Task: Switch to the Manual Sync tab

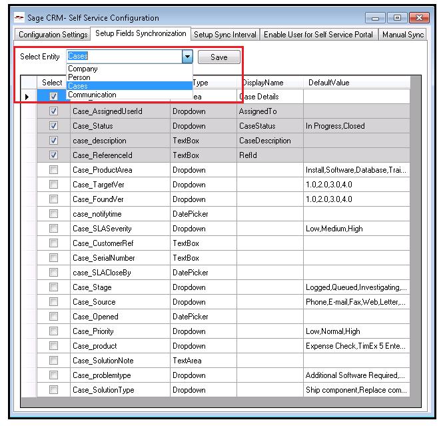Action: (x=402, y=35)
